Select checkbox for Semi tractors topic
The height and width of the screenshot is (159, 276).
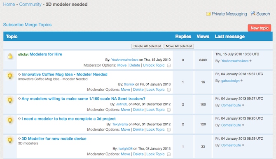tap(168, 110)
